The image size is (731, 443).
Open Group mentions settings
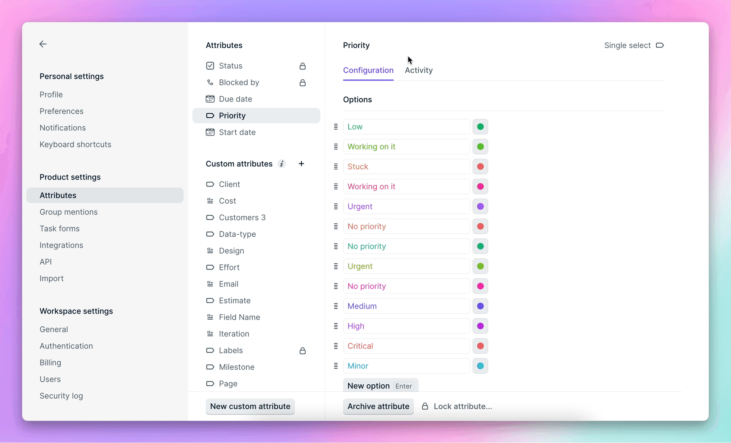tap(68, 212)
